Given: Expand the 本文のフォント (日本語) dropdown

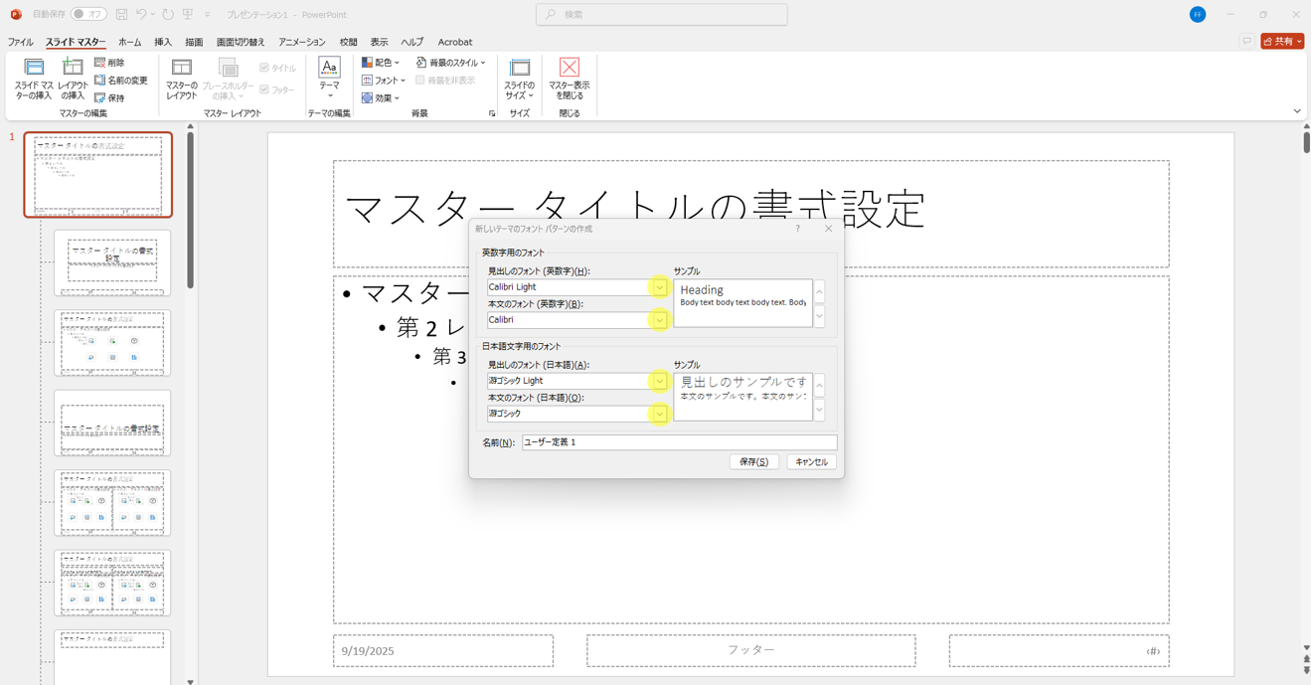Looking at the screenshot, I should [x=659, y=414].
